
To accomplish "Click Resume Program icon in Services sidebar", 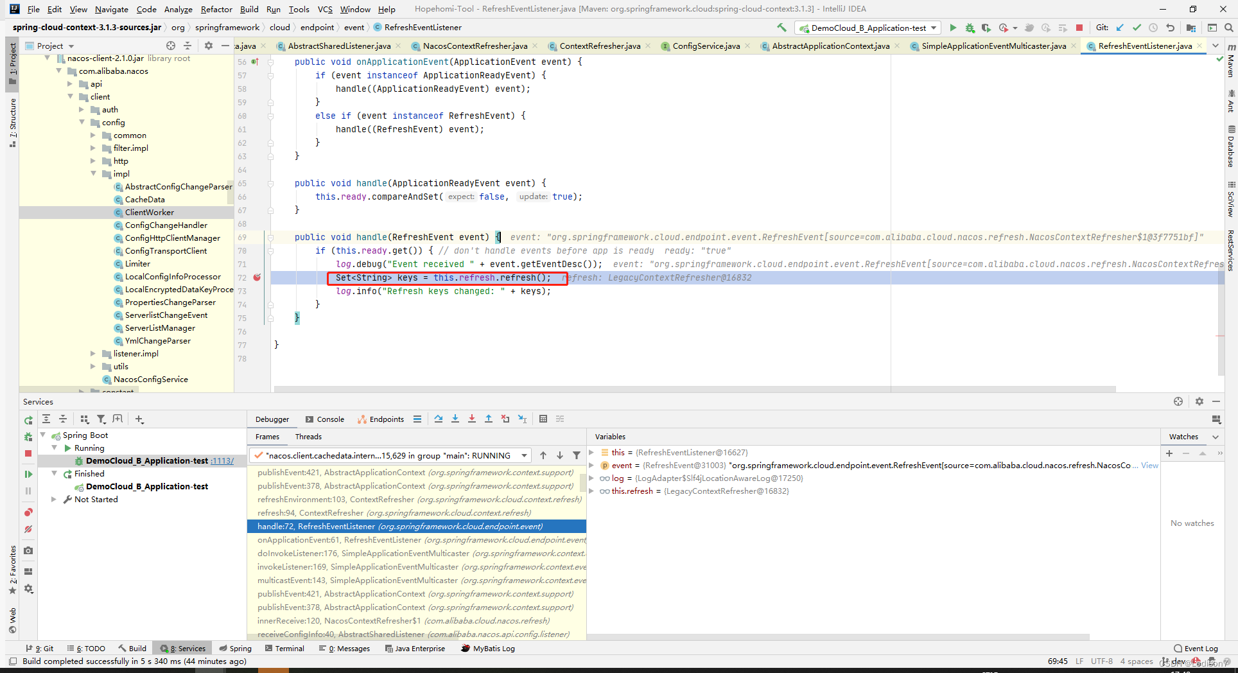I will [28, 474].
